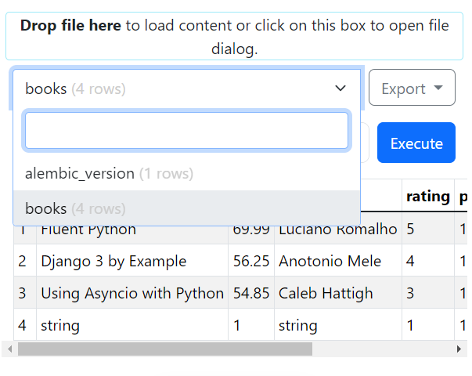
Task: Click the Luciano Romalho author cell
Action: point(337,231)
